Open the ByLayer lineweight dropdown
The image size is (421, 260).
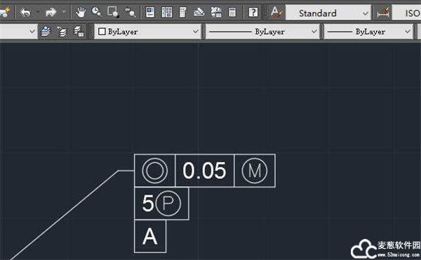(x=368, y=32)
